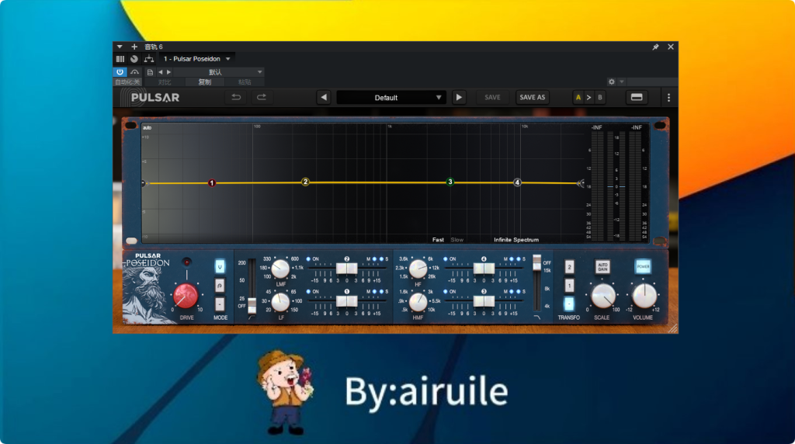Image resolution: width=795 pixels, height=444 pixels.
Task: Select preset slot B
Action: [x=600, y=97]
